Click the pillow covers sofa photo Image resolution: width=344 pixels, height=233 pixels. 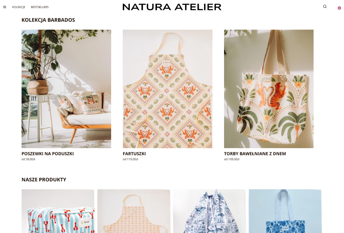(66, 89)
